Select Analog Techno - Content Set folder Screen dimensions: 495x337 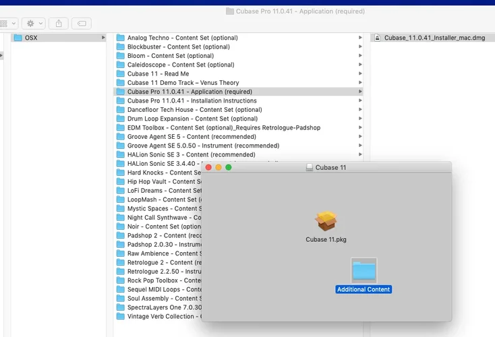(x=238, y=38)
